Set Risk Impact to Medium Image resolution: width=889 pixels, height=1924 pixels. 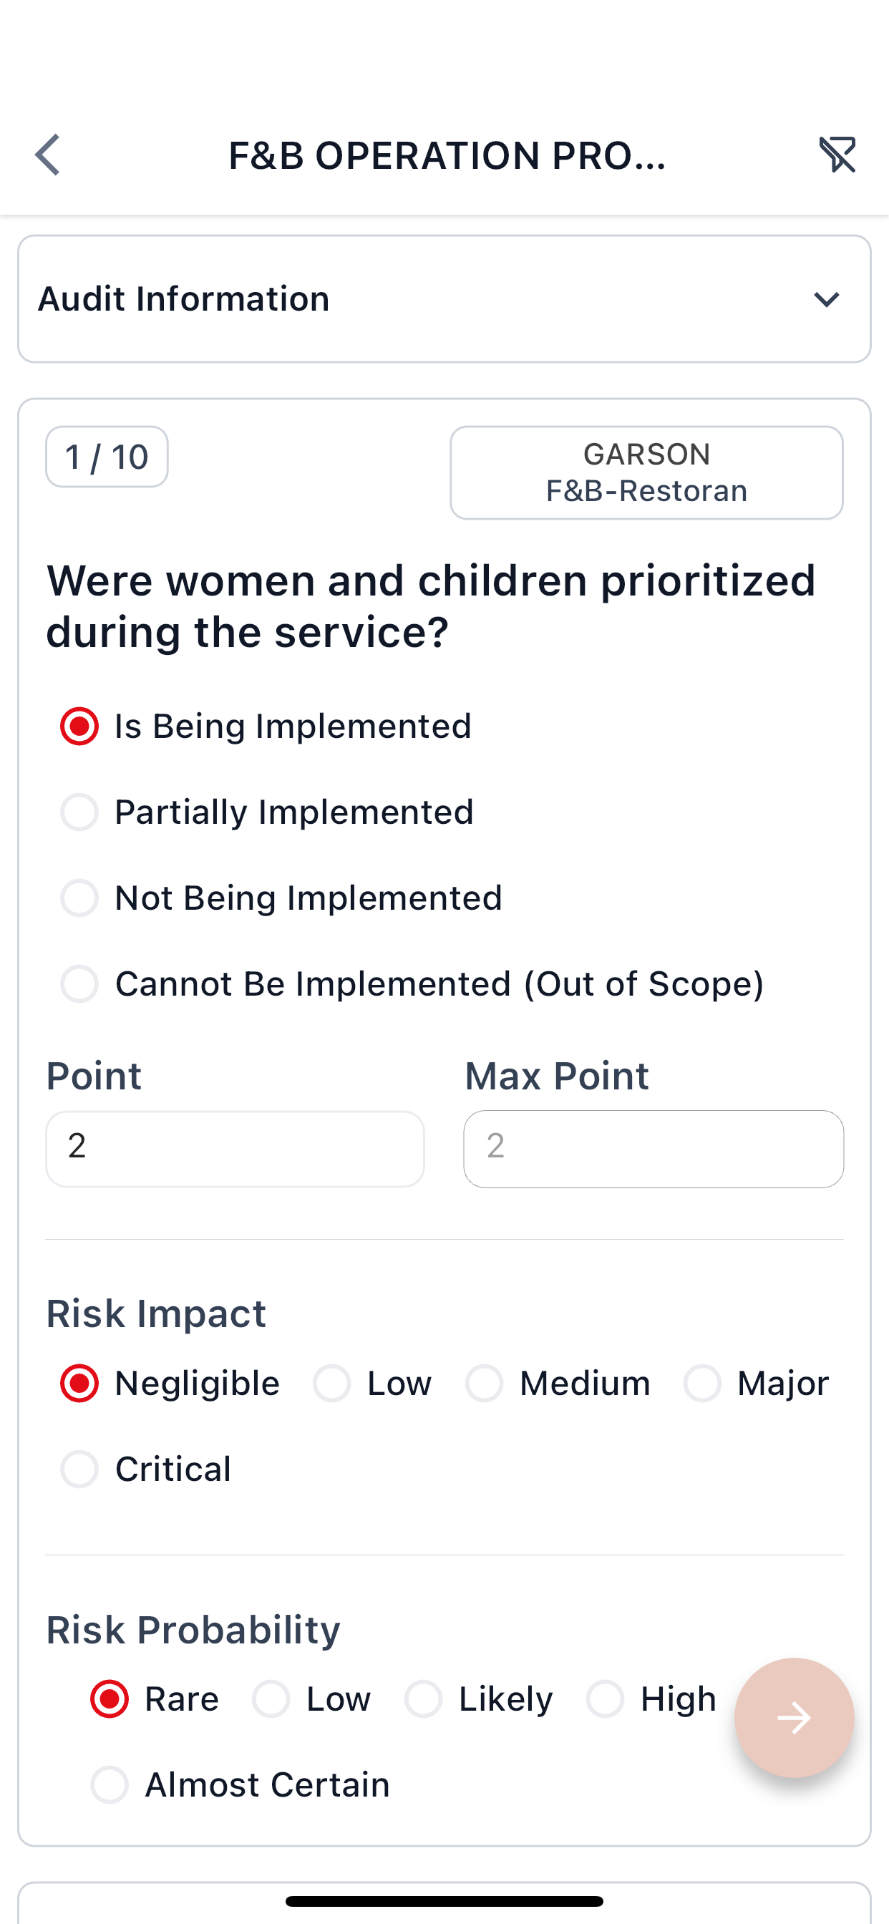[x=485, y=1384]
